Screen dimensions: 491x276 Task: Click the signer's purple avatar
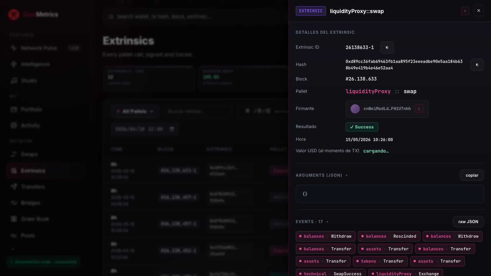coord(355,109)
